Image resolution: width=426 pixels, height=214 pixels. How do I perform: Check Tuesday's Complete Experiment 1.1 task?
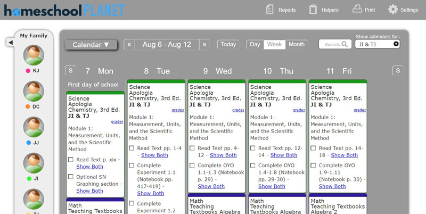[x=132, y=166]
